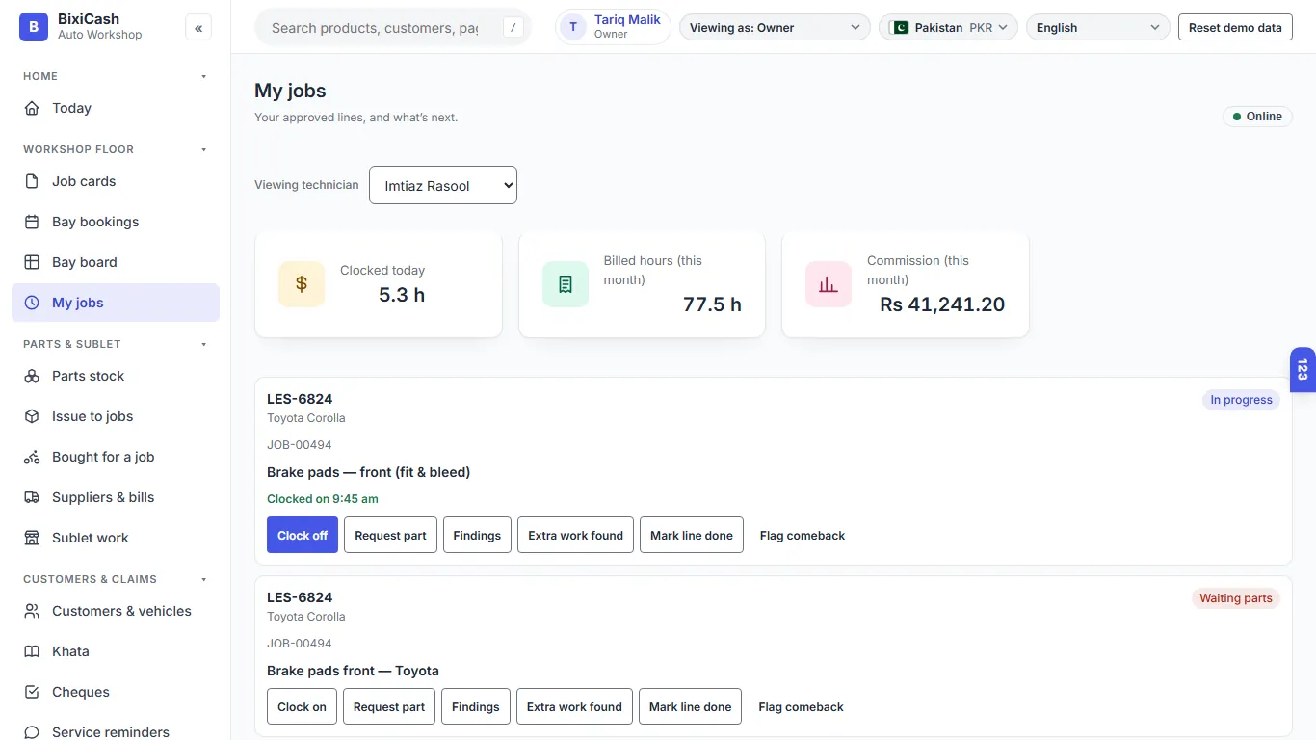Click the Parts stock icon
Viewport: 1316px width, 740px height.
(x=32, y=376)
